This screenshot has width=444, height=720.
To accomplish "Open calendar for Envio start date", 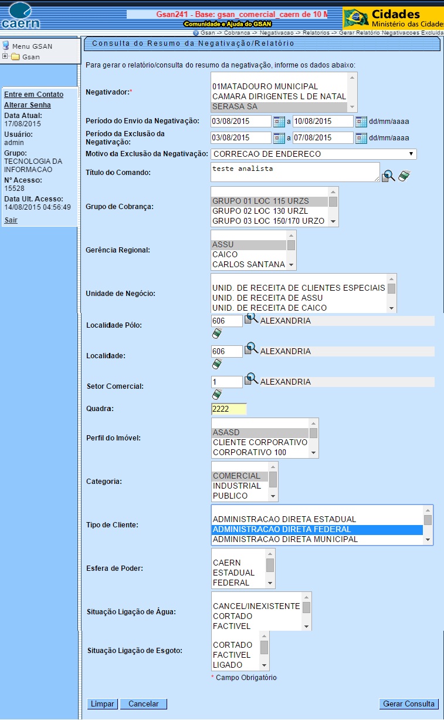I will click(279, 122).
